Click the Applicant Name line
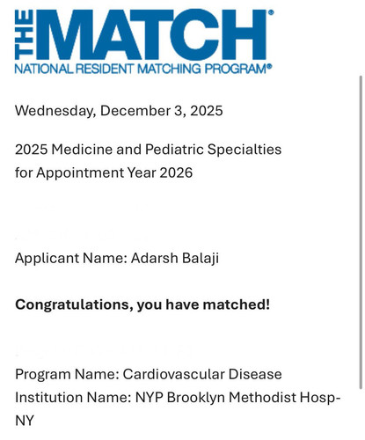This screenshot has width=365, height=440. click(x=117, y=259)
